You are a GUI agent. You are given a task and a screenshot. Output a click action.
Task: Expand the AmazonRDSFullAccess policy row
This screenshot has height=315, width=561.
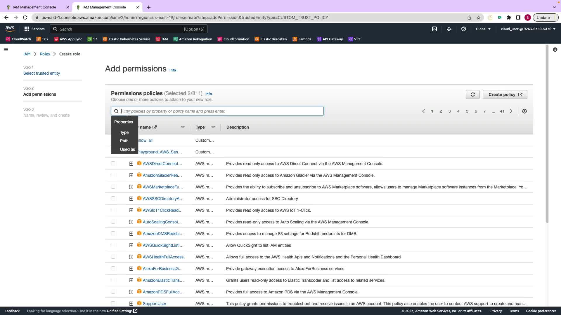click(x=131, y=292)
